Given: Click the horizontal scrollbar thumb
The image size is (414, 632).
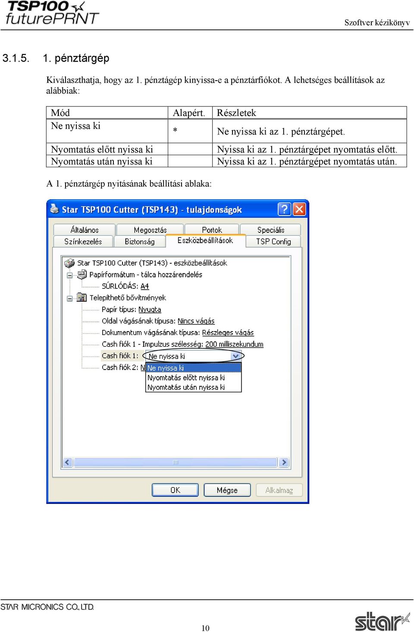Looking at the screenshot, I should click(175, 462).
